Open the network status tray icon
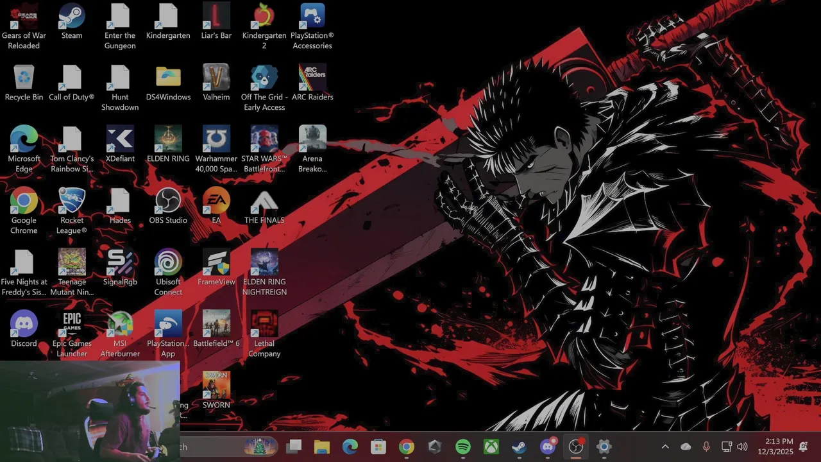The width and height of the screenshot is (821, 462). (727, 447)
